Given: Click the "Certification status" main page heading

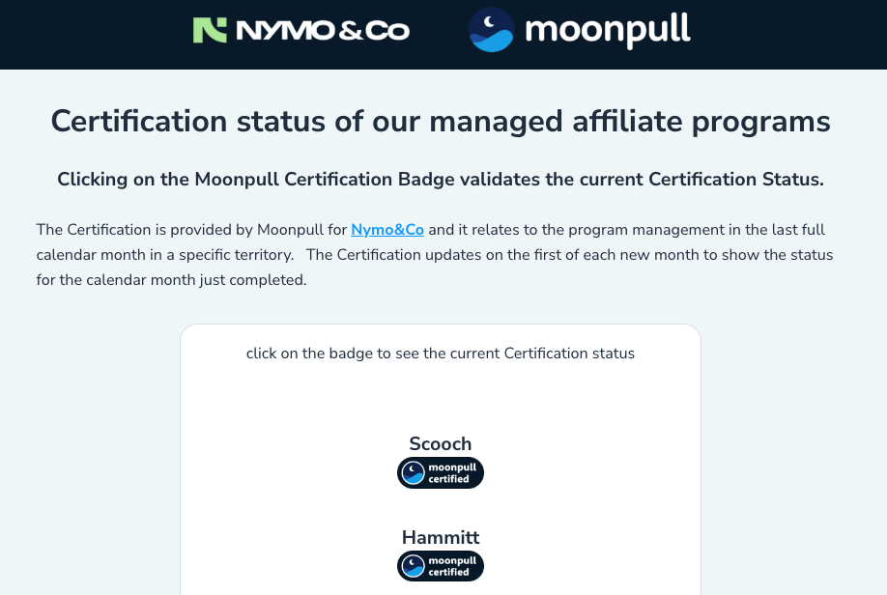Looking at the screenshot, I should click(x=441, y=122).
